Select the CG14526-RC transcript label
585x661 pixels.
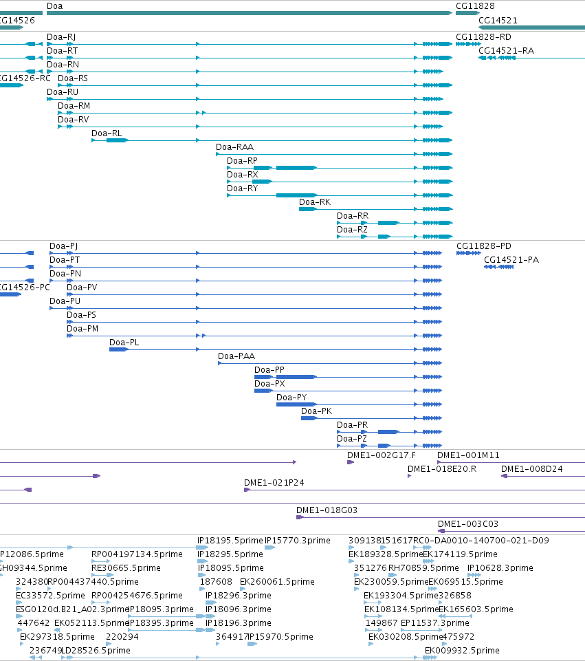click(25, 78)
